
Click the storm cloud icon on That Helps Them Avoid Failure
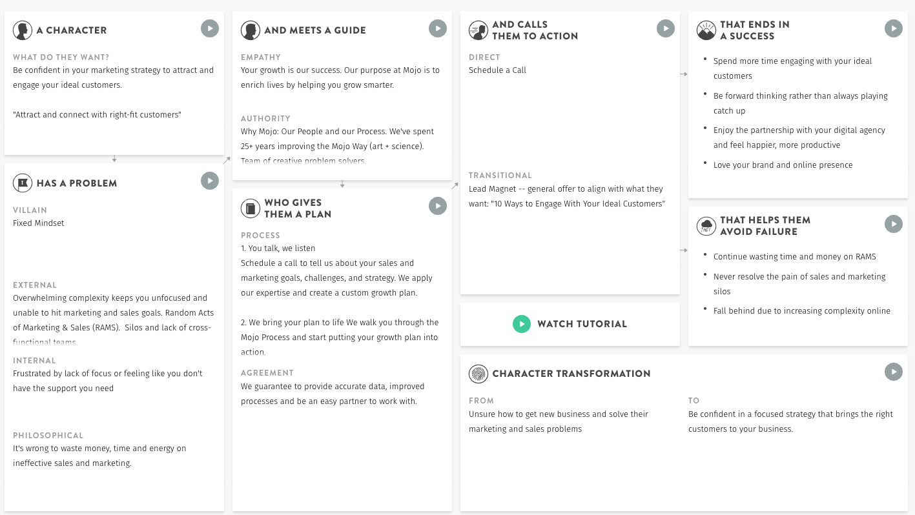[706, 225]
